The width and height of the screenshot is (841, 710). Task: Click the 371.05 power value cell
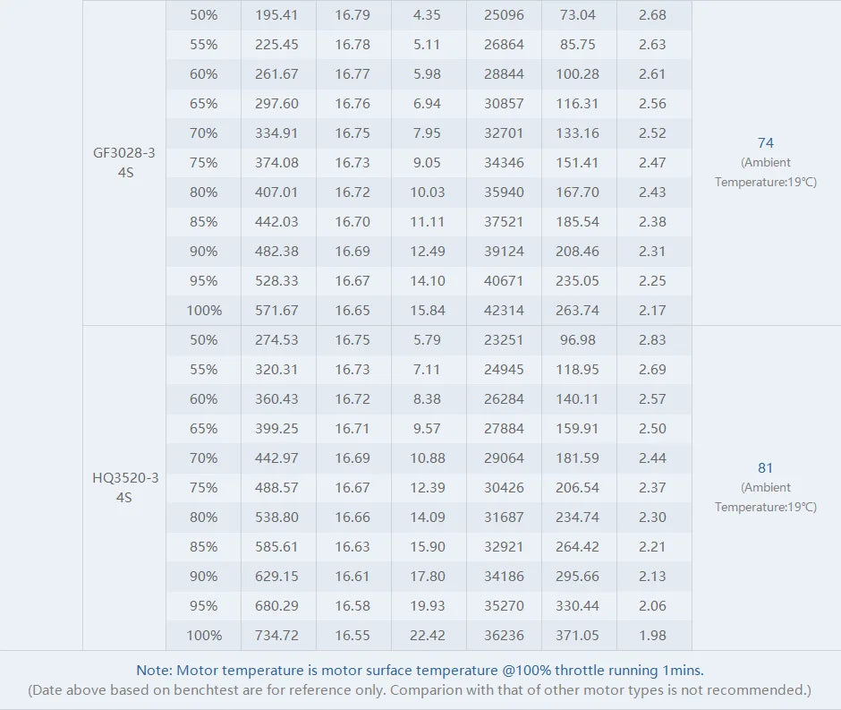(578, 636)
